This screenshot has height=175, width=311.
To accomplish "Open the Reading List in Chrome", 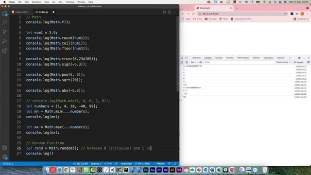I will 301,19.
